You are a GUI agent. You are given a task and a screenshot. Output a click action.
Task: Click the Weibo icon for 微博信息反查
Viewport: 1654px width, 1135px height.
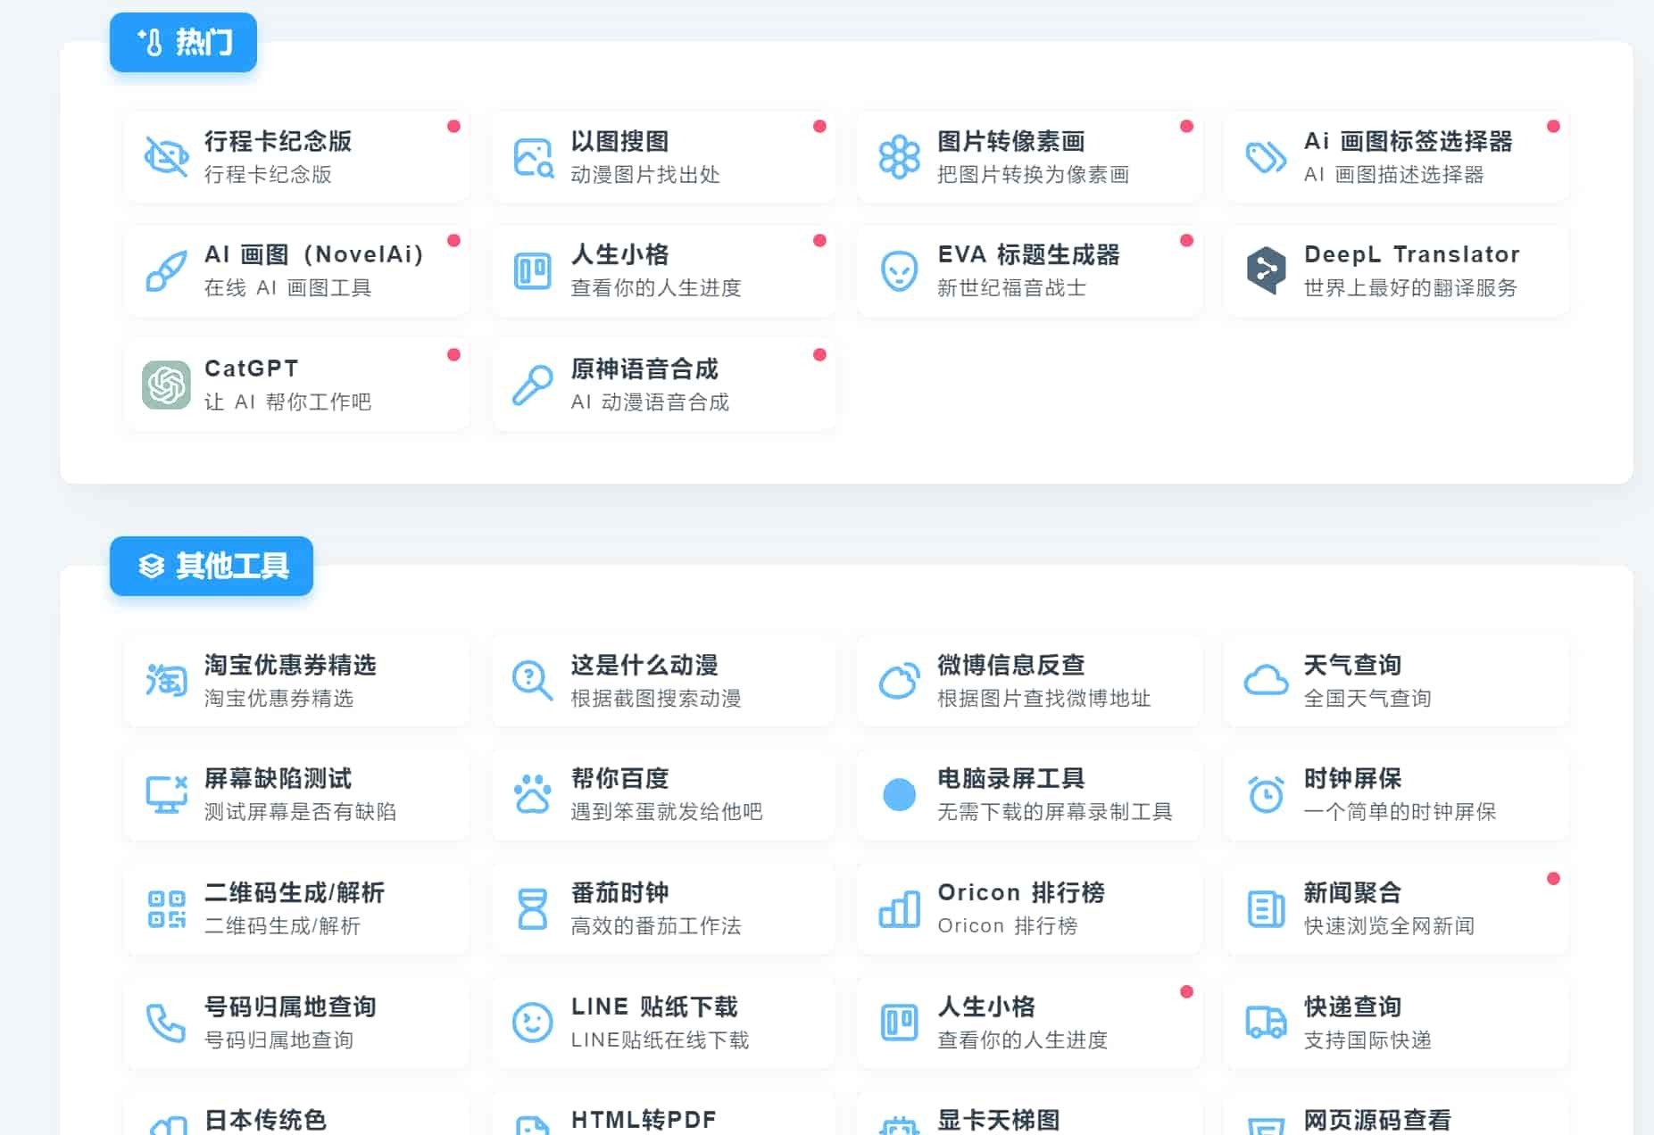[x=899, y=680]
